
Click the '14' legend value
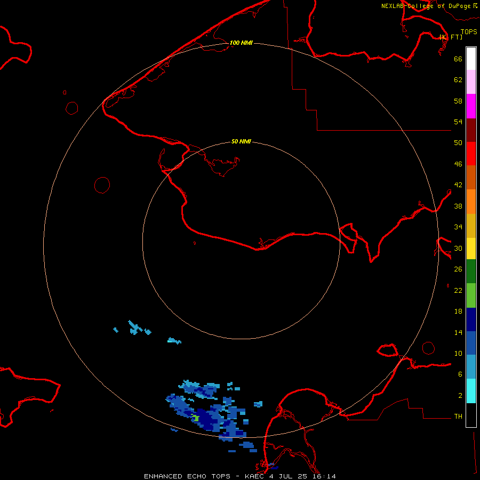458,332
